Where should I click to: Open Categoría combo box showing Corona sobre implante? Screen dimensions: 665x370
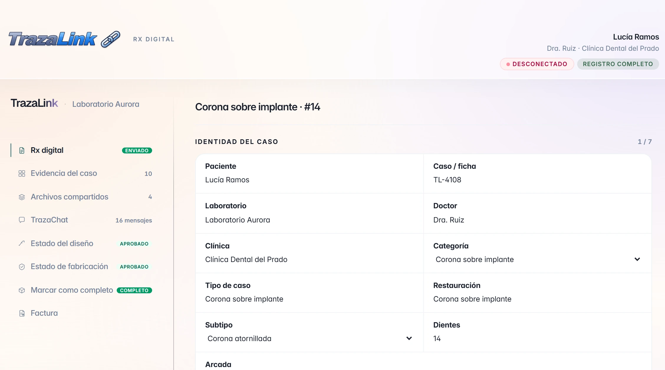(x=537, y=259)
